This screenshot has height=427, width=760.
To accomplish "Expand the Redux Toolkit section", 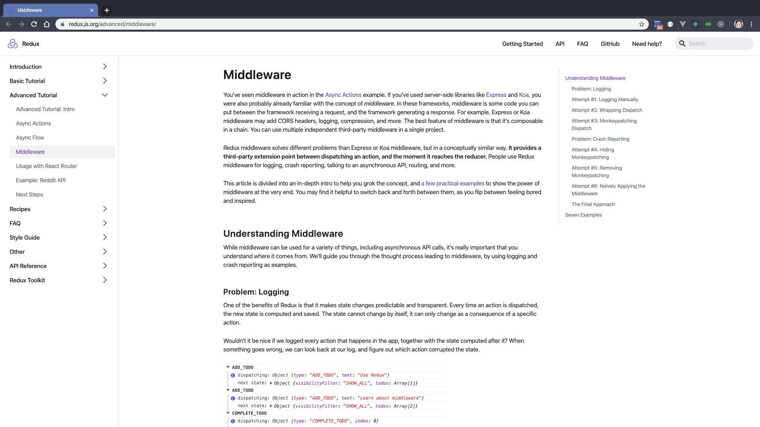I will tap(105, 280).
